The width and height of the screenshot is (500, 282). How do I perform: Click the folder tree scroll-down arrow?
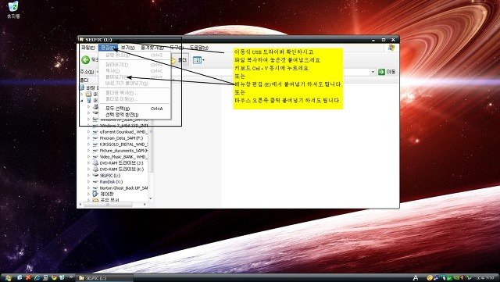tap(151, 198)
